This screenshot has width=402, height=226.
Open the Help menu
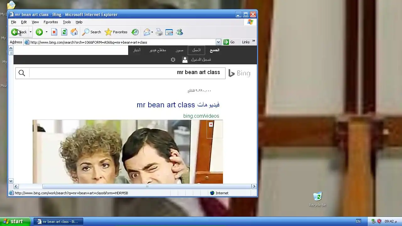(79, 22)
